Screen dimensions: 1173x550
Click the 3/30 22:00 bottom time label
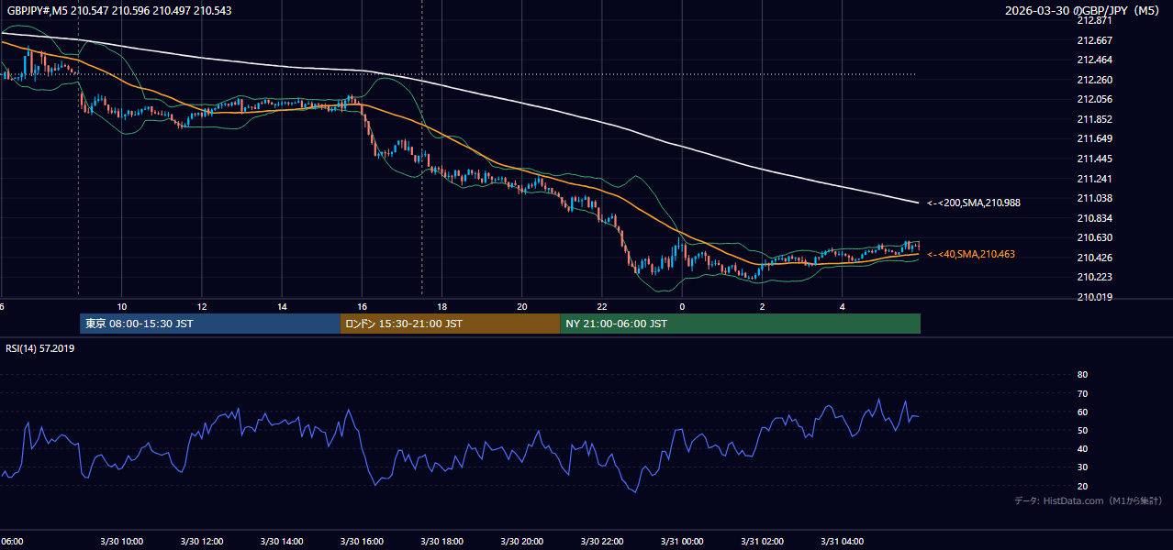[x=602, y=542]
